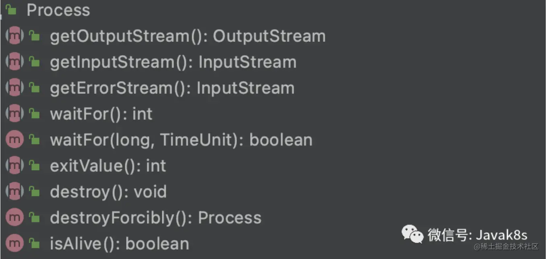This screenshot has width=547, height=259.
Task: Click the green public lock icon beside destroy()
Action: (35, 192)
